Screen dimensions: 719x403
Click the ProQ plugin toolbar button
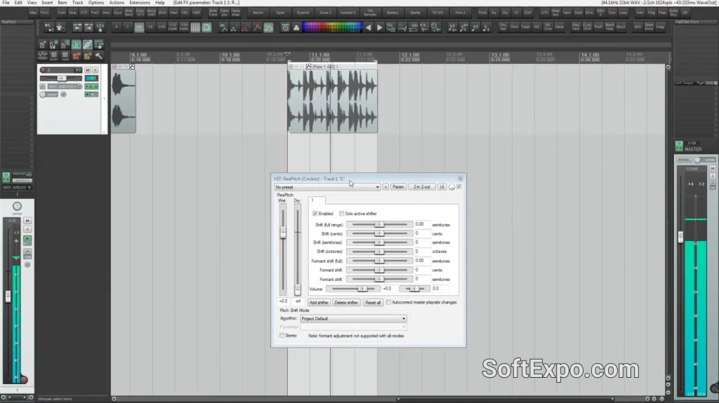click(482, 13)
